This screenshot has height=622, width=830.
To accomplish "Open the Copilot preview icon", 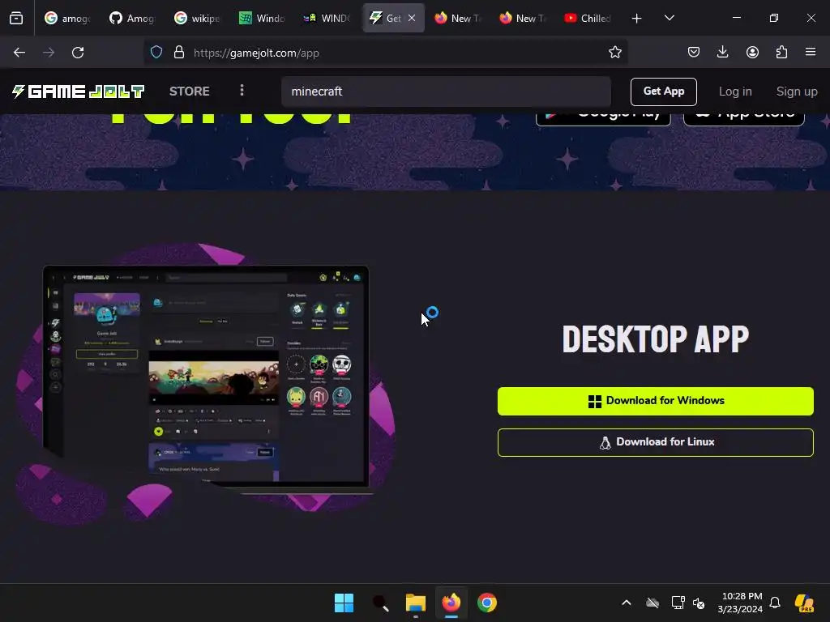I will click(804, 603).
